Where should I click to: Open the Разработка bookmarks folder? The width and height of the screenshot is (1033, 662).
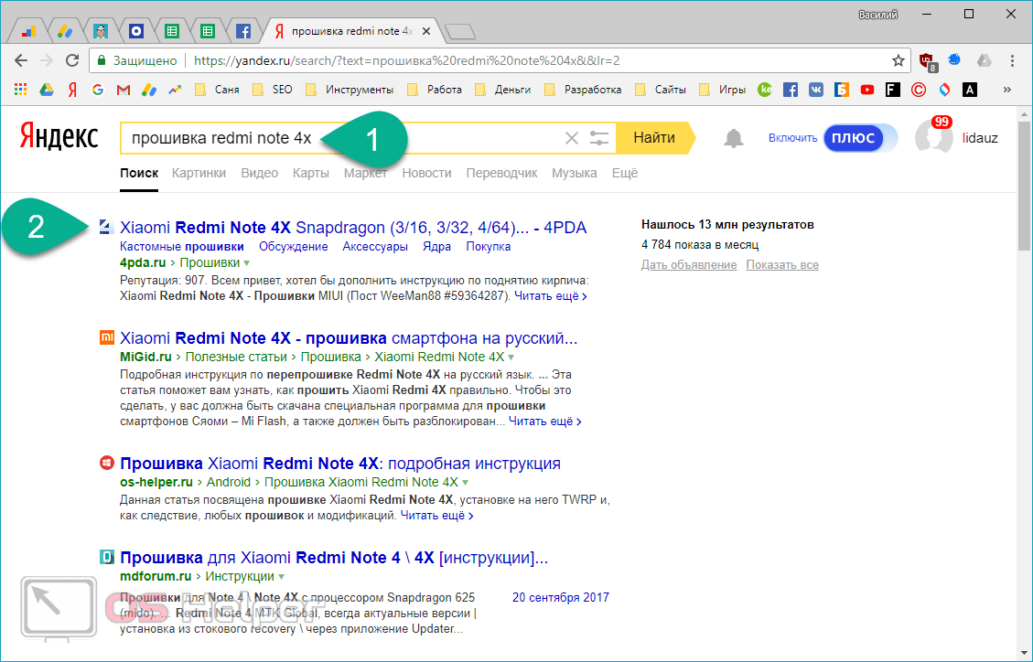click(583, 90)
